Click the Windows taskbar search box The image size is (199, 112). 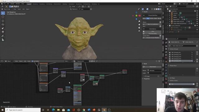pos(23,110)
